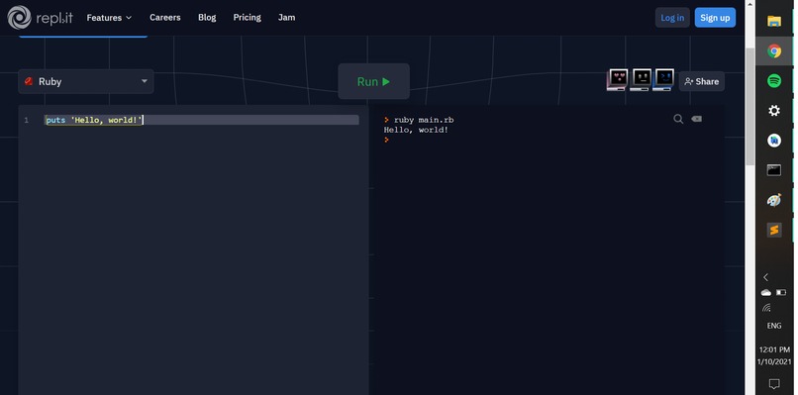Open the paint palette app in taskbar
This screenshot has width=798, height=395.
pos(774,200)
